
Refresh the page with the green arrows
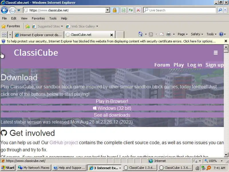tap(131, 10)
